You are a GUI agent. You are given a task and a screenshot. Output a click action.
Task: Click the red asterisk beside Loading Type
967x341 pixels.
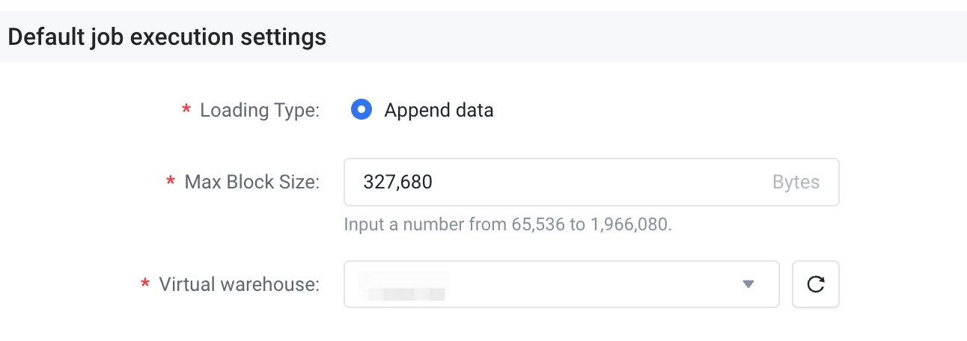tap(186, 111)
